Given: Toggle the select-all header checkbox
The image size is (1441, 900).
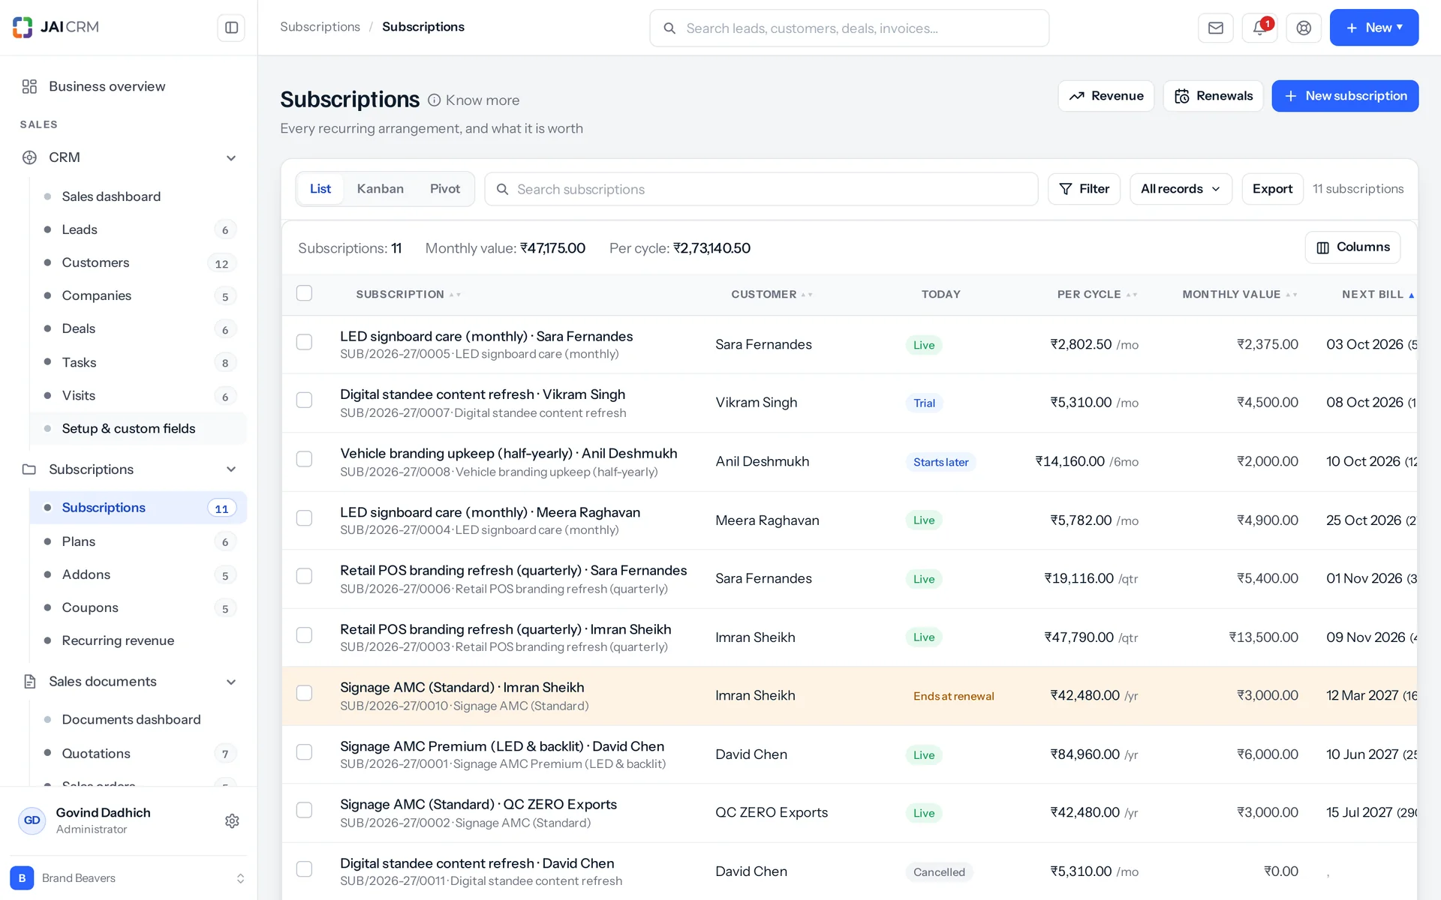Looking at the screenshot, I should coord(304,293).
